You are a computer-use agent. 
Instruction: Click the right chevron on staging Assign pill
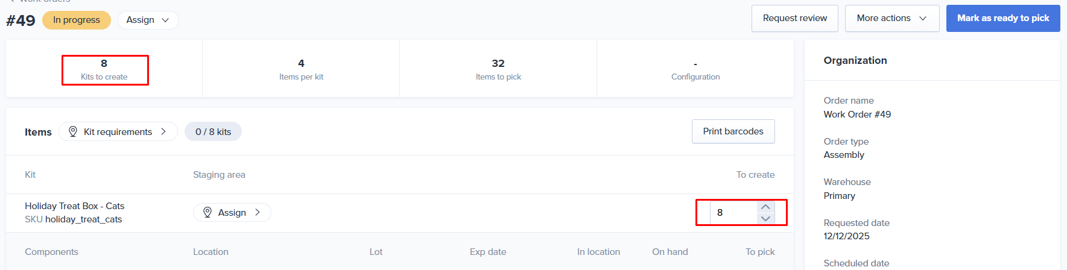tap(258, 212)
